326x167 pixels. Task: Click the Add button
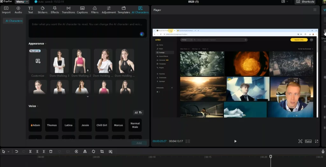click(139, 143)
